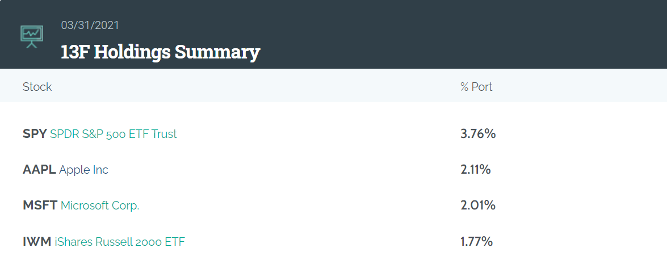Sort by the Stock column header
Viewport: 667px width, 260px height.
coord(37,87)
